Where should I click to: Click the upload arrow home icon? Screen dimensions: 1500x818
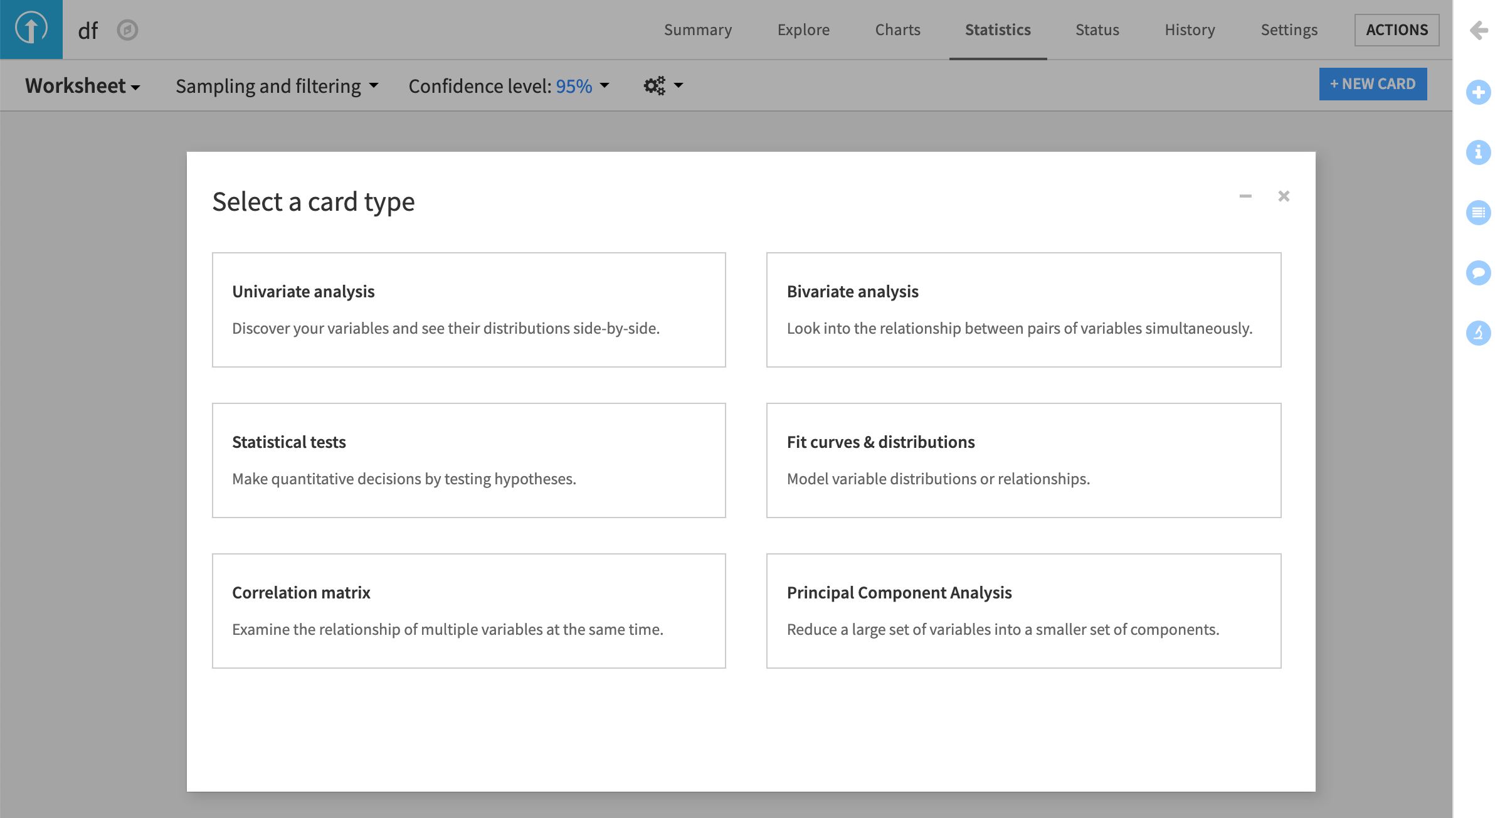[x=31, y=29]
